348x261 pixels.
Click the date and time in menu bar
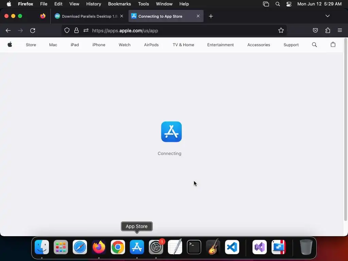tap(319, 4)
